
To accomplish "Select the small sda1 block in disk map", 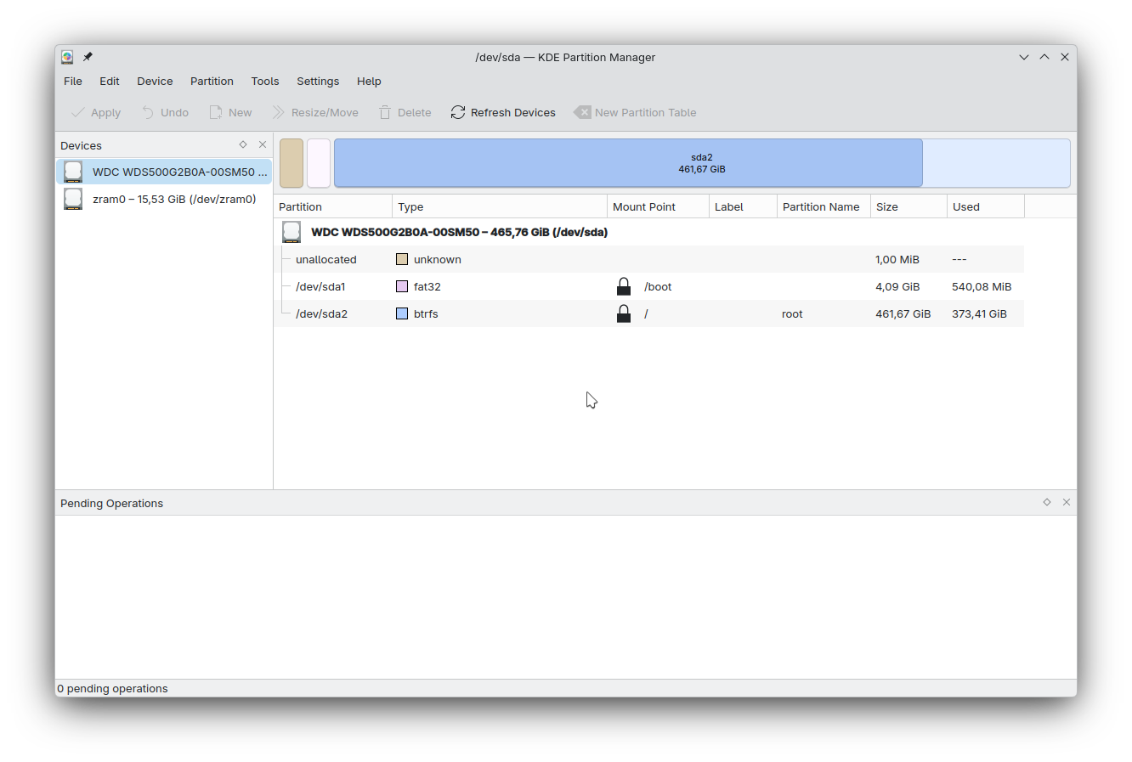I will [319, 163].
